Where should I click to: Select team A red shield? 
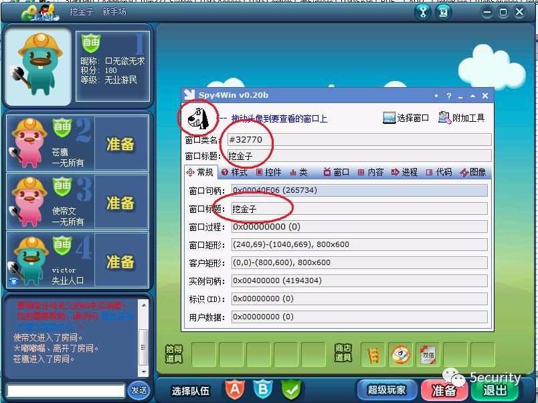tap(235, 390)
